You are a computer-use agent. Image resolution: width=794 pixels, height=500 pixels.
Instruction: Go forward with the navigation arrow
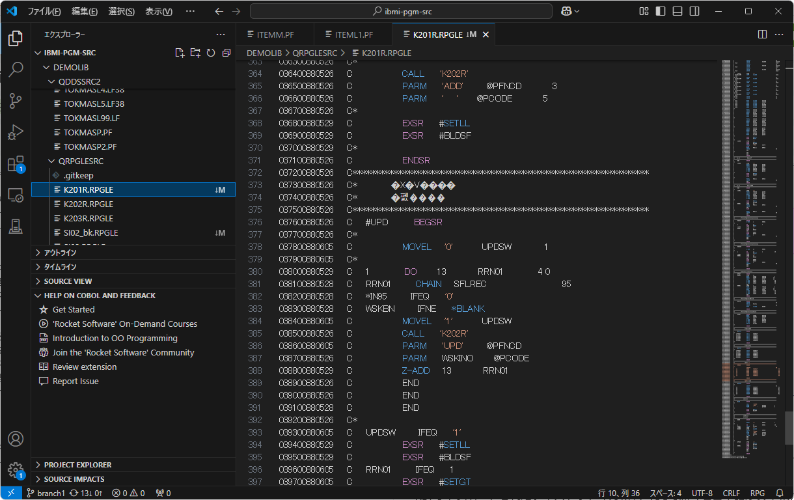(236, 11)
